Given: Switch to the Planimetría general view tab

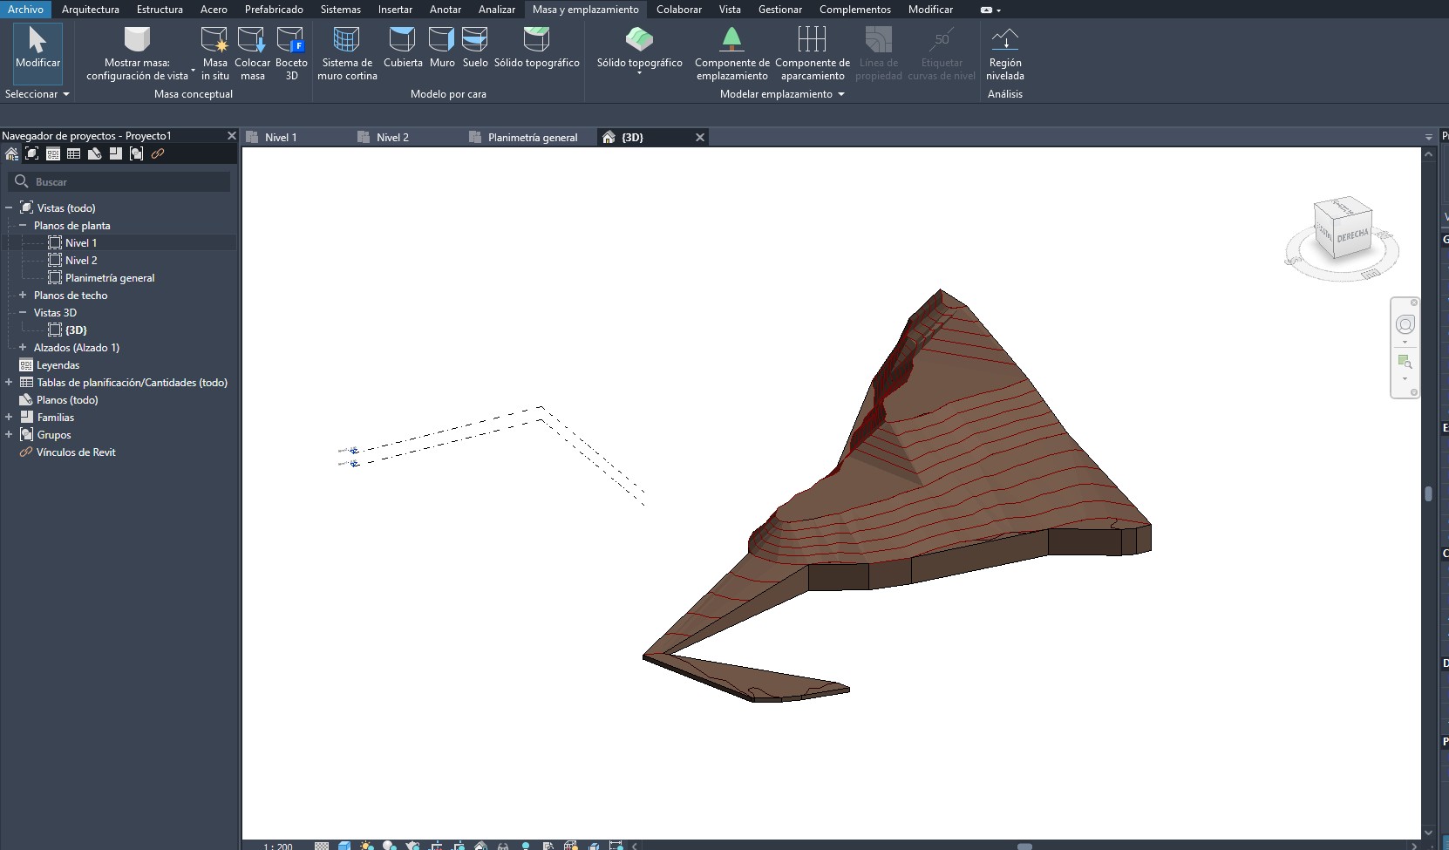Looking at the screenshot, I should click(532, 138).
